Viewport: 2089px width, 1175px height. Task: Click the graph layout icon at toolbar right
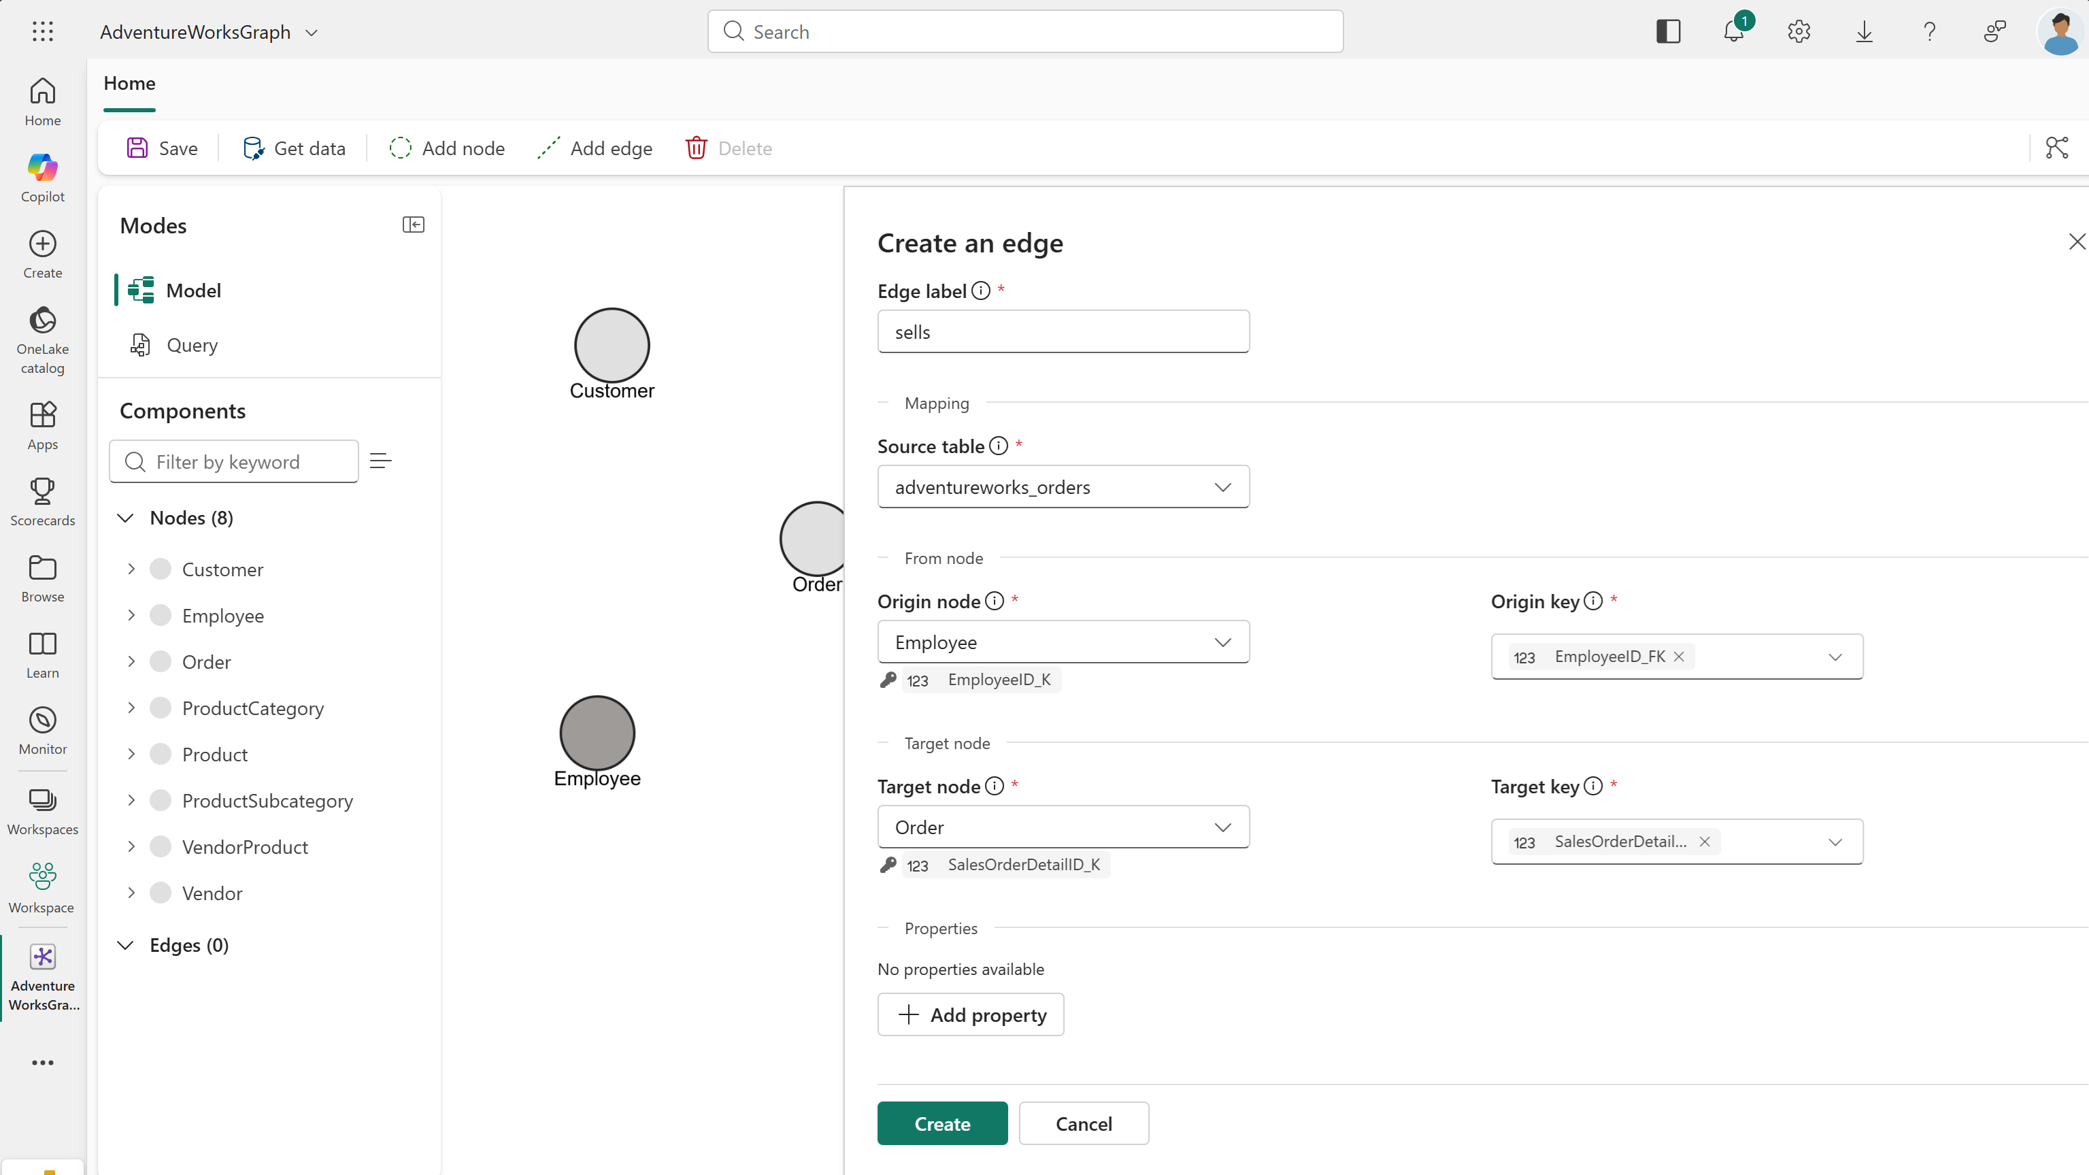[2058, 148]
